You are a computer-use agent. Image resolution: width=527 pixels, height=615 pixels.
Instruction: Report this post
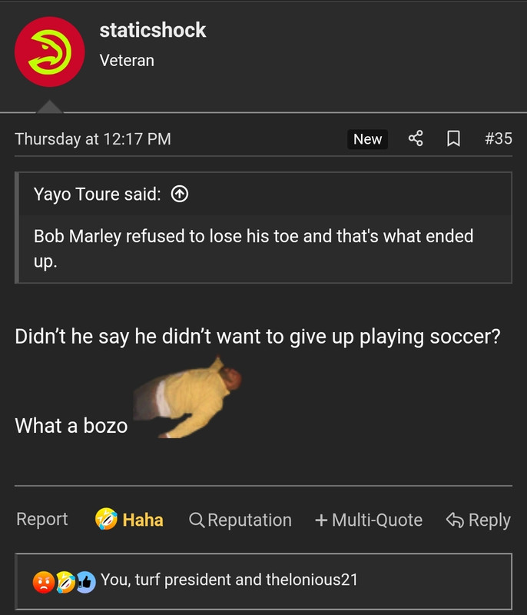[x=42, y=520]
